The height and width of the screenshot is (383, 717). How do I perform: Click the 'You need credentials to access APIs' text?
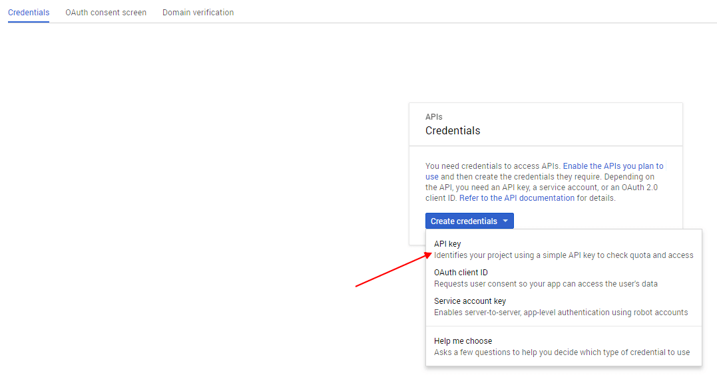(x=493, y=166)
